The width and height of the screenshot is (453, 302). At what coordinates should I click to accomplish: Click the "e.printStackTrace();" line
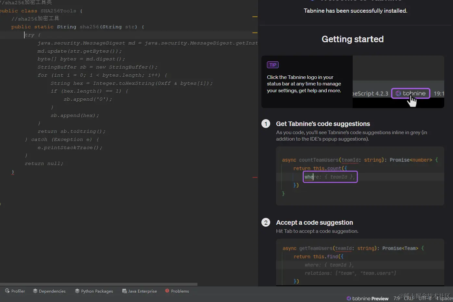70,147
